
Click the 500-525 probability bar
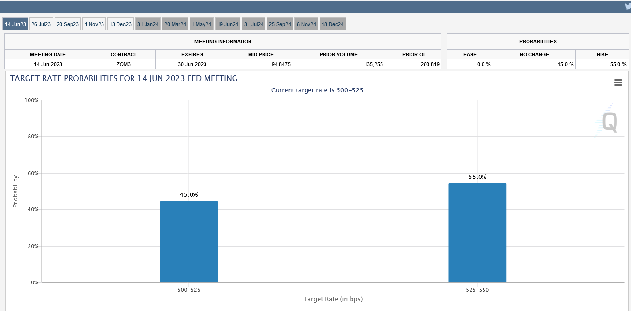pyautogui.click(x=189, y=242)
